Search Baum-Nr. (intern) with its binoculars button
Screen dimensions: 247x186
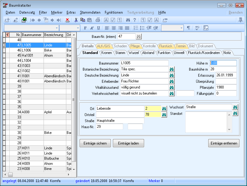tap(139, 37)
